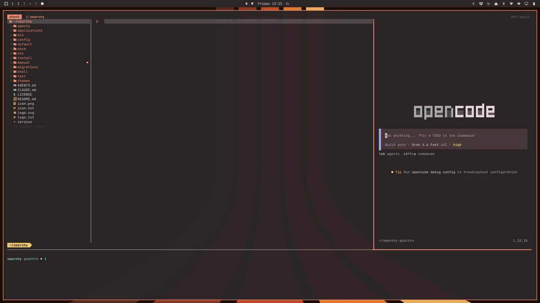Click the Tip line about debug config
Viewport: 540px width, 303px height.
coord(454,172)
